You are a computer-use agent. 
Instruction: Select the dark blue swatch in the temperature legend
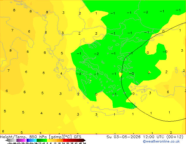28,140
